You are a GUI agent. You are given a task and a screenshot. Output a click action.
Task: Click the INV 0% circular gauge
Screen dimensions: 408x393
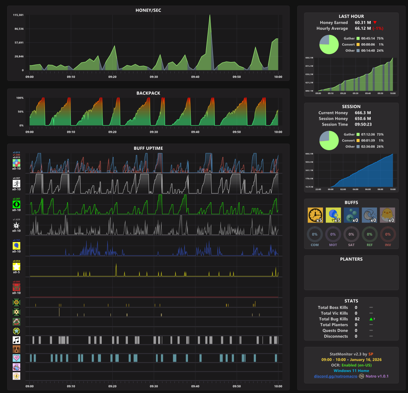pyautogui.click(x=388, y=234)
